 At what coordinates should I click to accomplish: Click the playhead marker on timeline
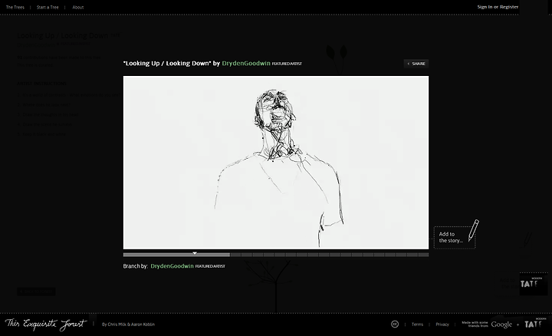[x=195, y=253]
